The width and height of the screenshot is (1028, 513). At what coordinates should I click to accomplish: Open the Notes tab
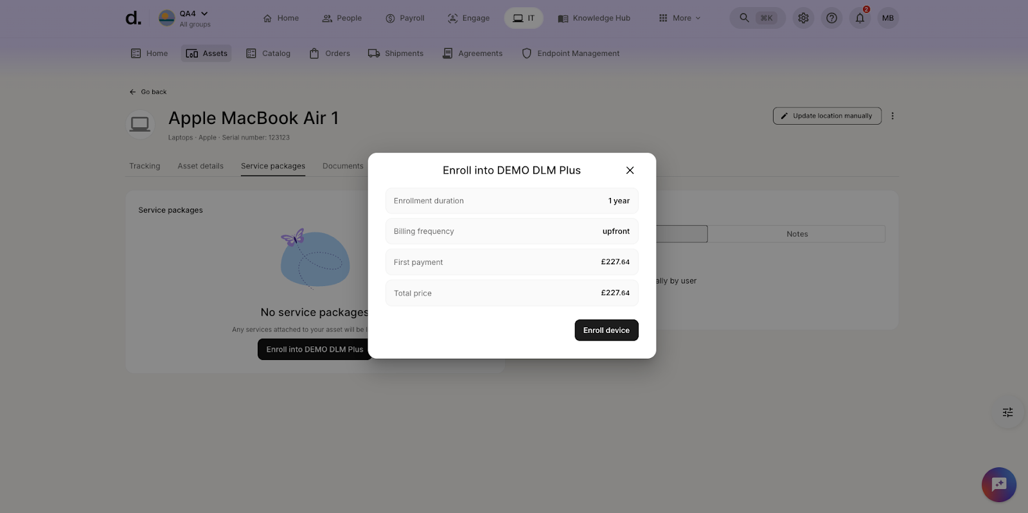(x=797, y=234)
